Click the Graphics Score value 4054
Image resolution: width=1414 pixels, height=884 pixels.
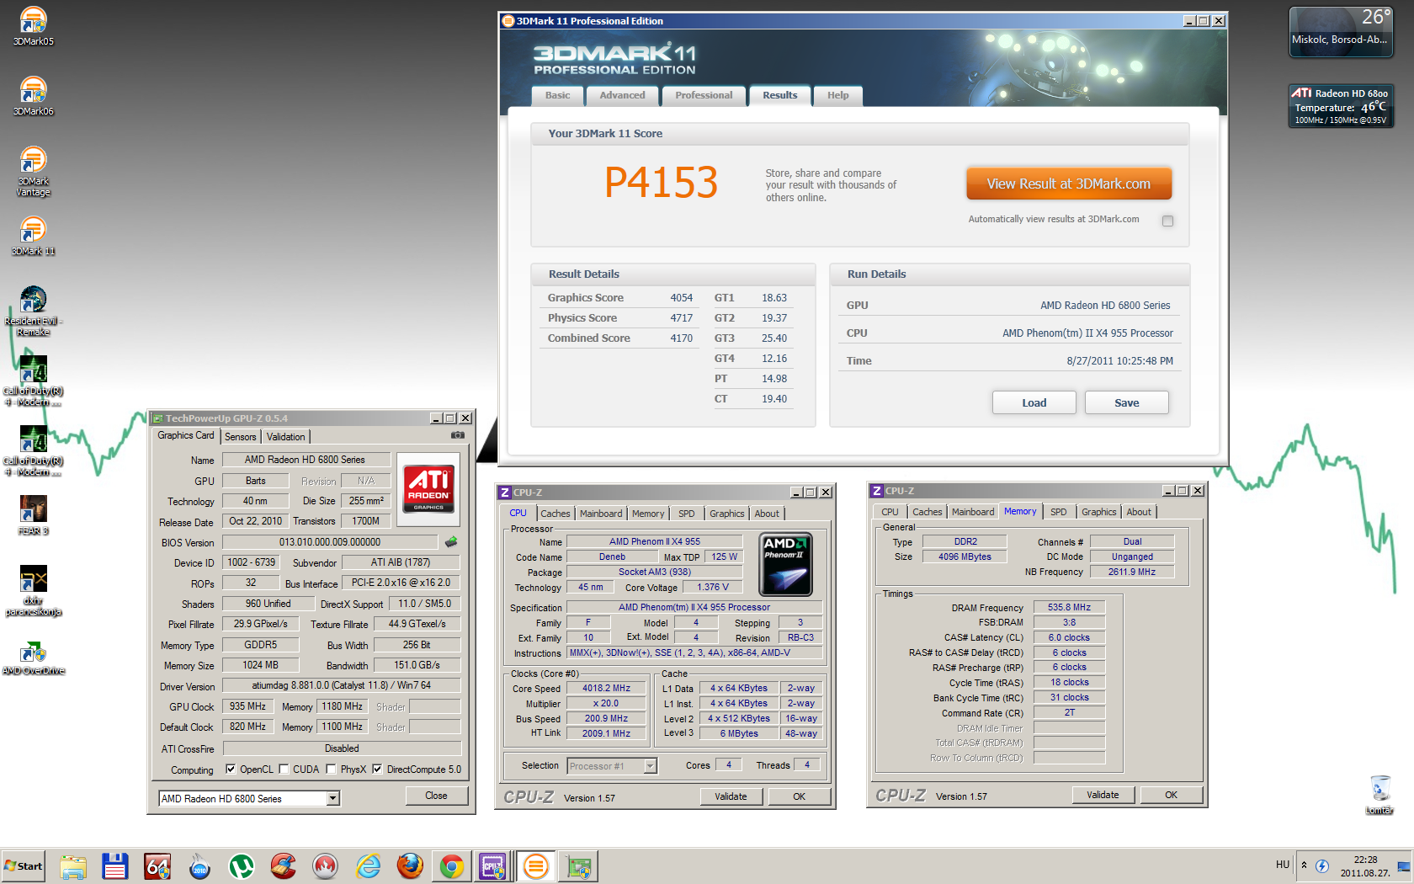[x=682, y=298]
